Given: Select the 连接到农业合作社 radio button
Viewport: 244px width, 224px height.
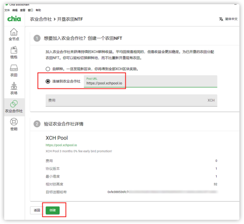Looking at the screenshot, I should pos(48,81).
